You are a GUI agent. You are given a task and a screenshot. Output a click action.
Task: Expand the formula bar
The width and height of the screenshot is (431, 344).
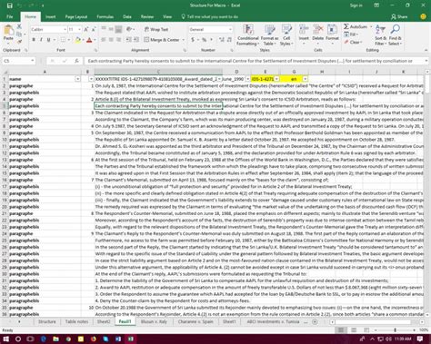pyautogui.click(x=426, y=61)
